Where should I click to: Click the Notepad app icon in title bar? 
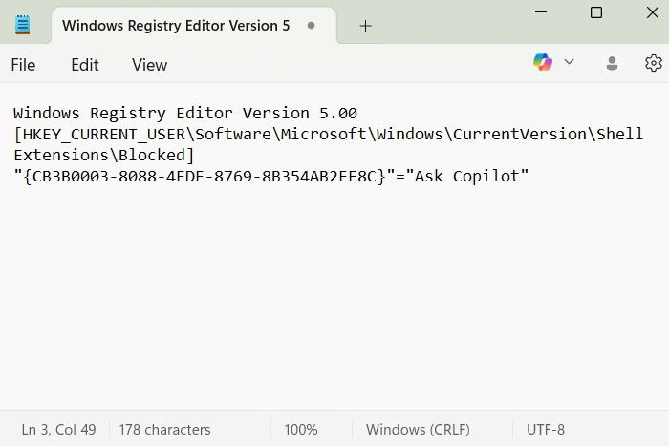(23, 26)
